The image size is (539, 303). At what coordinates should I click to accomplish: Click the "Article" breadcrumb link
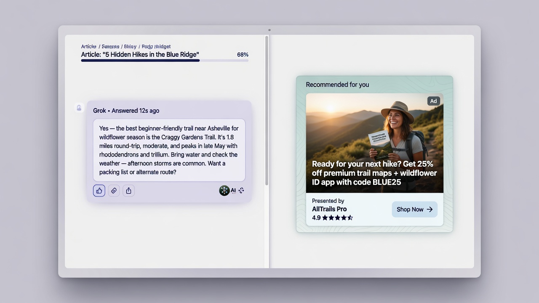pos(89,47)
